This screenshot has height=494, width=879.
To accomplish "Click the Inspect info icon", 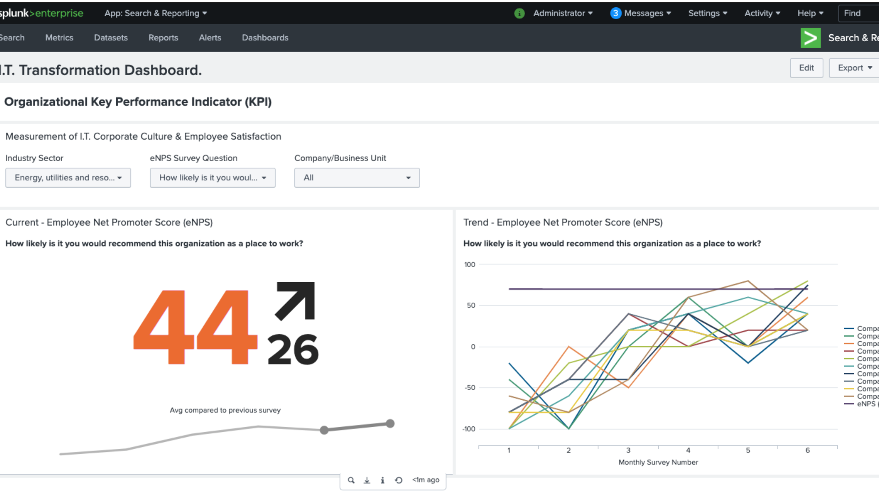I will 382,480.
